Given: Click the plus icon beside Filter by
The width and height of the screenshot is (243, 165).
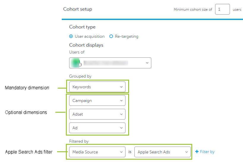Looking at the screenshot, I should tap(197, 152).
